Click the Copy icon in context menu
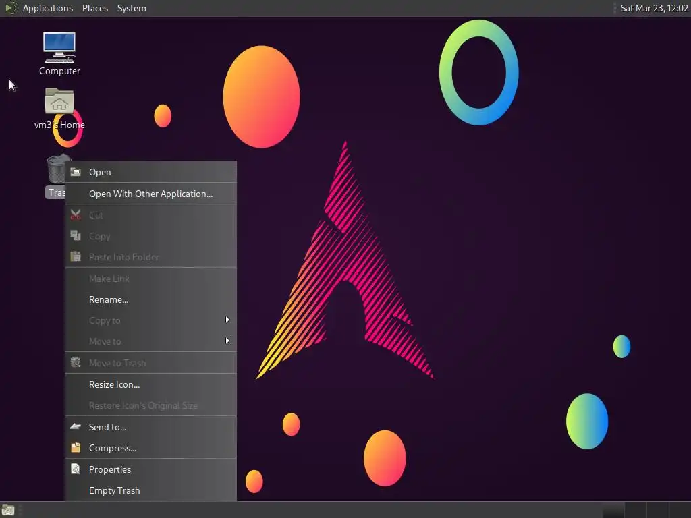691x518 pixels. pos(76,235)
